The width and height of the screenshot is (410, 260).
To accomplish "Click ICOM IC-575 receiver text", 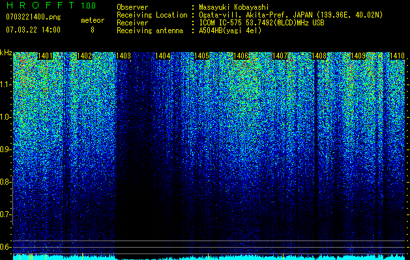I will point(261,23).
